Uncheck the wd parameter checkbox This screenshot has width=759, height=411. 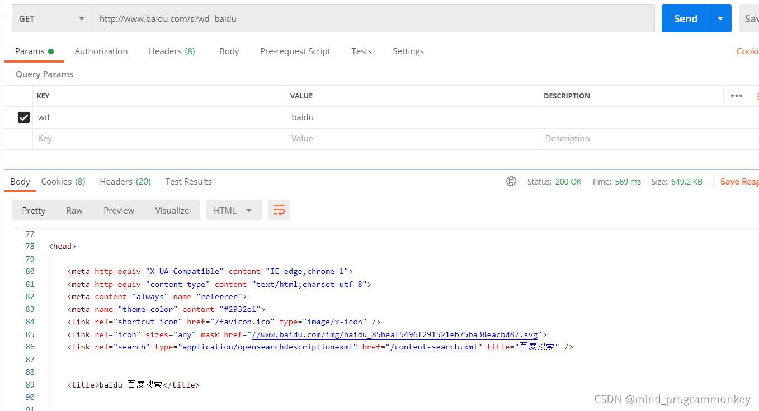point(23,117)
